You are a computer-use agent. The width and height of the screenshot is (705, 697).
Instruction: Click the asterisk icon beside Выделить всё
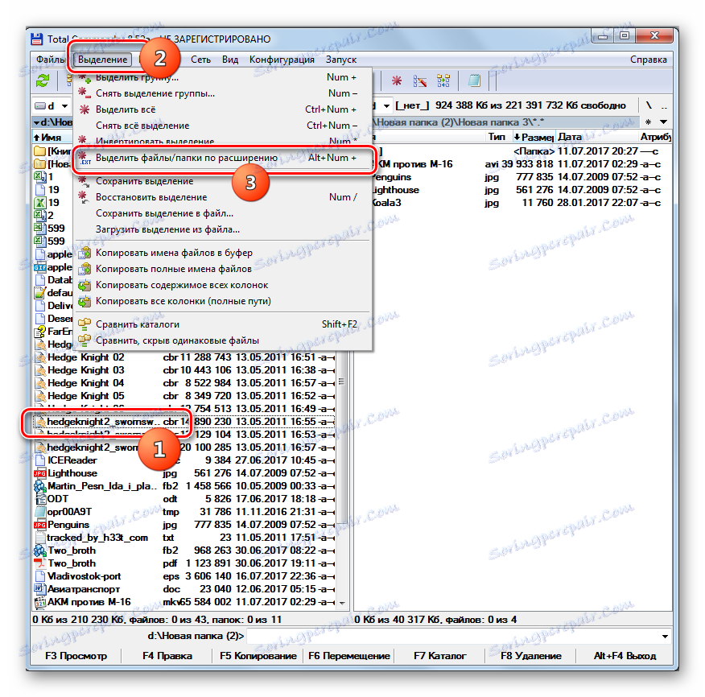(x=84, y=109)
